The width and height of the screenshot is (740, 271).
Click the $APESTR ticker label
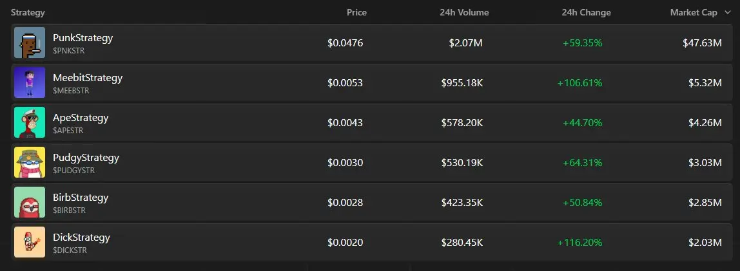(x=68, y=131)
